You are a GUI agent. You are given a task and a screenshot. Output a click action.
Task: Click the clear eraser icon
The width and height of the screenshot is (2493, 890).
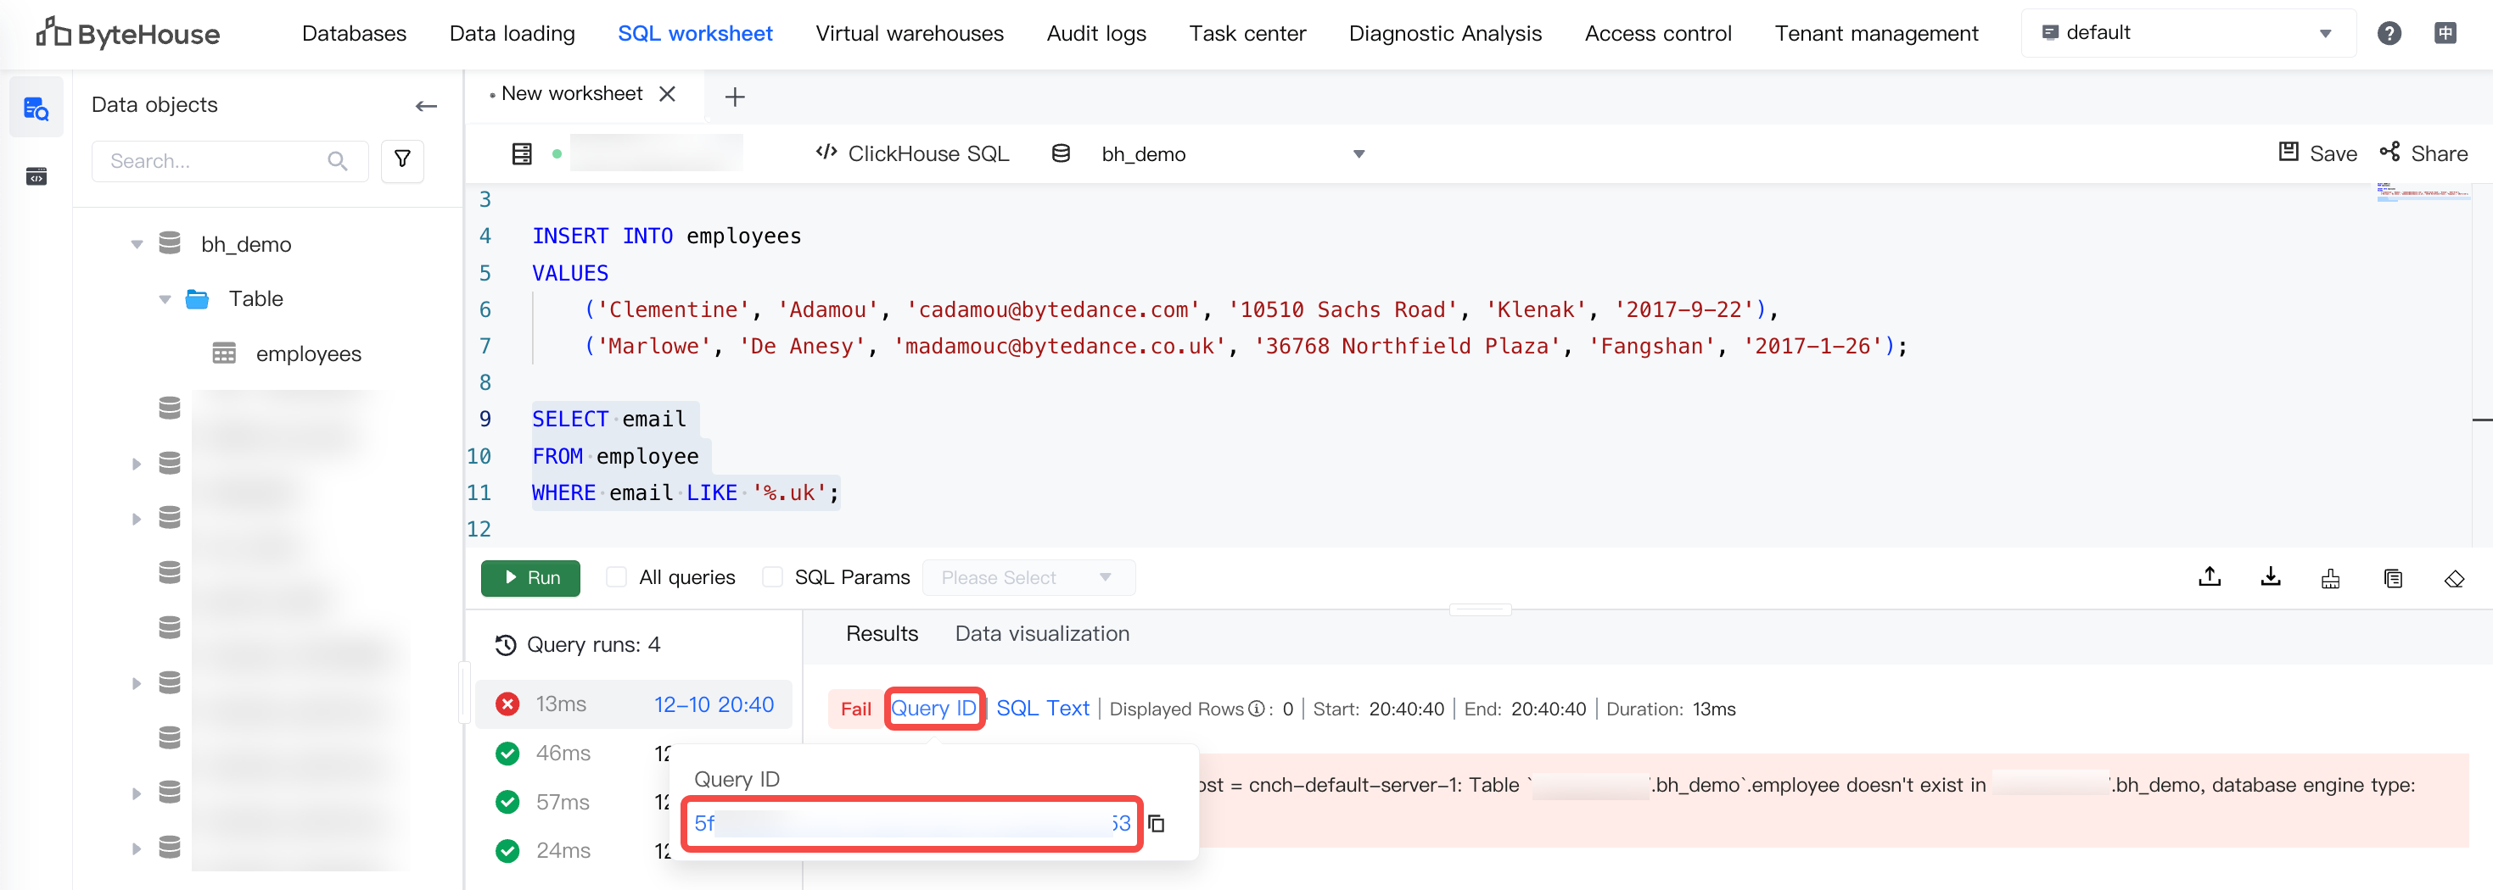click(x=2453, y=579)
